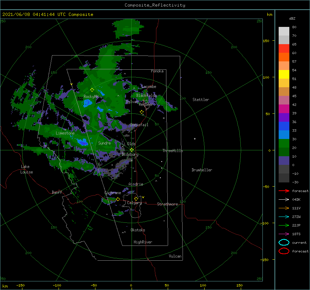Select the orange 111V arrow symbol
310x290 pixels.
[x=284, y=208]
